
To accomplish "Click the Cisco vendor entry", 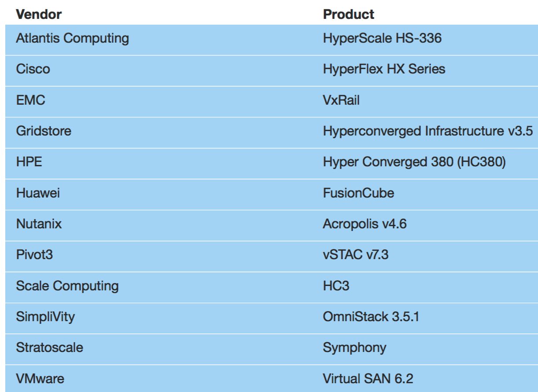I will click(33, 69).
